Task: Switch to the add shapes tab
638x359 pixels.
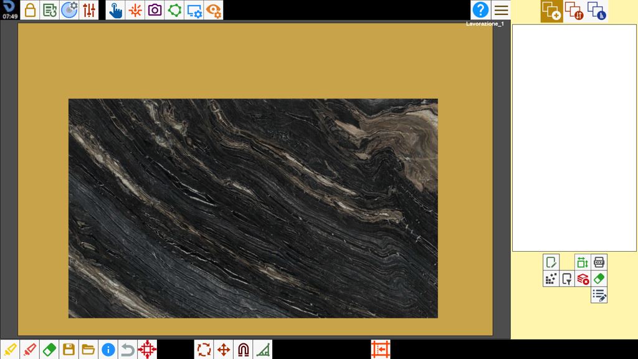Action: pos(552,11)
